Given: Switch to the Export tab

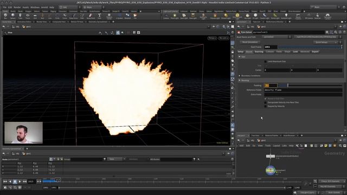Looking at the screenshot, I should point(315,52).
